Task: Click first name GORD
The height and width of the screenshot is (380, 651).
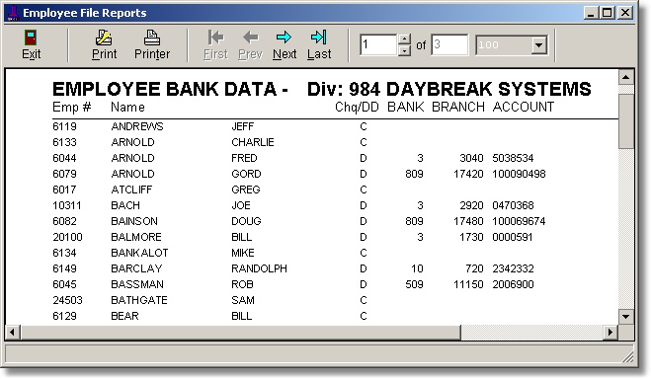Action: click(246, 174)
